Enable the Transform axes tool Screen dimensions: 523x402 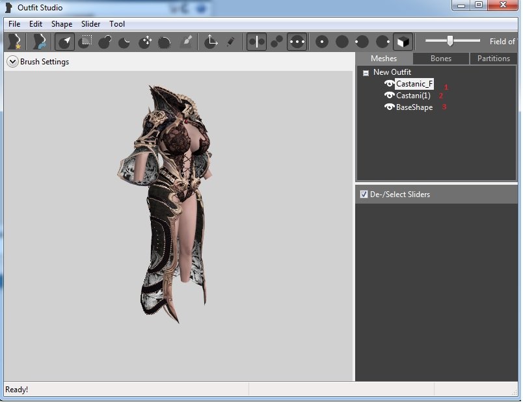pyautogui.click(x=211, y=42)
